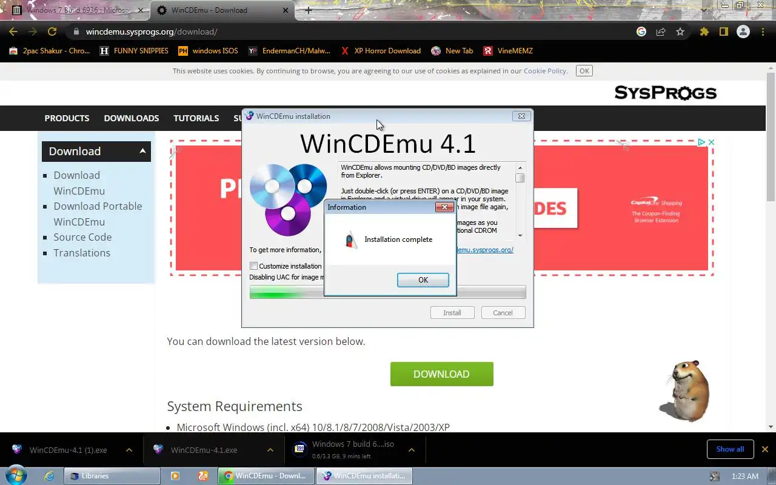Screen dimensions: 776x485
Task: Open the Source Code sidebar link
Action: tap(82, 237)
